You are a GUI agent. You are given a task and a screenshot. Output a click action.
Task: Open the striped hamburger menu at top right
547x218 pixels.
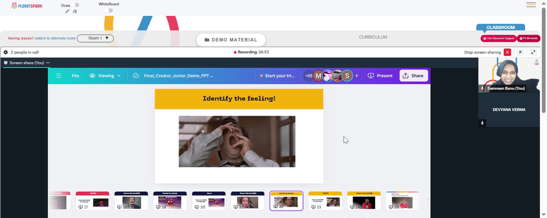click(531, 4)
